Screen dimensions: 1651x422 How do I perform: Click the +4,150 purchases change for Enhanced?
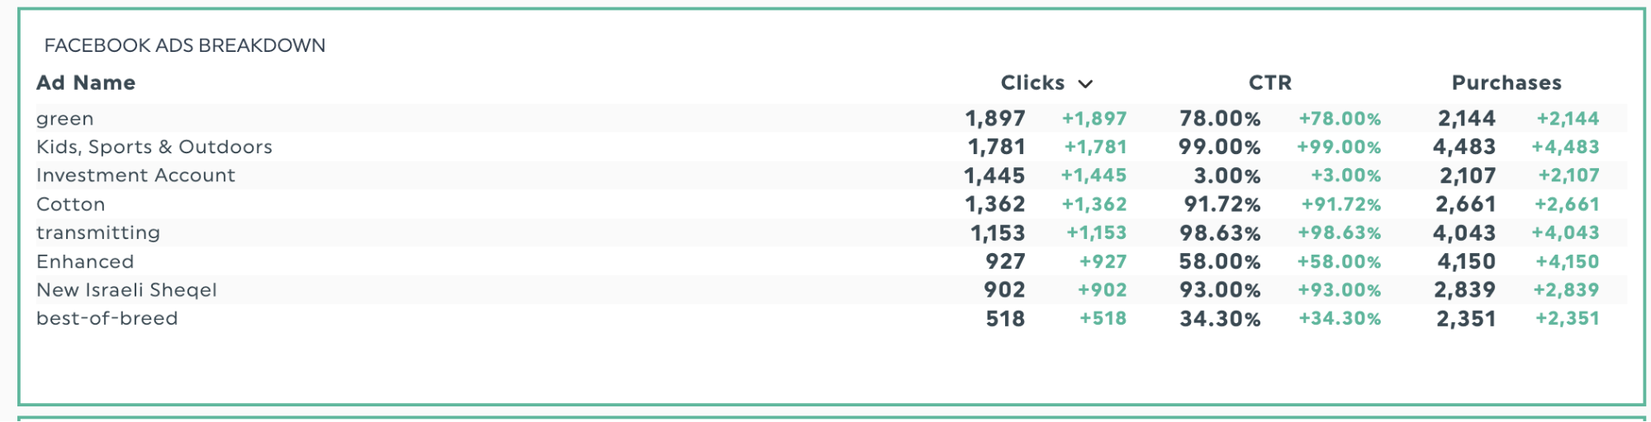1567,262
